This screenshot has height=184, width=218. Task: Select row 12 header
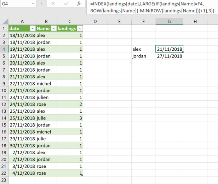click(x=4, y=104)
